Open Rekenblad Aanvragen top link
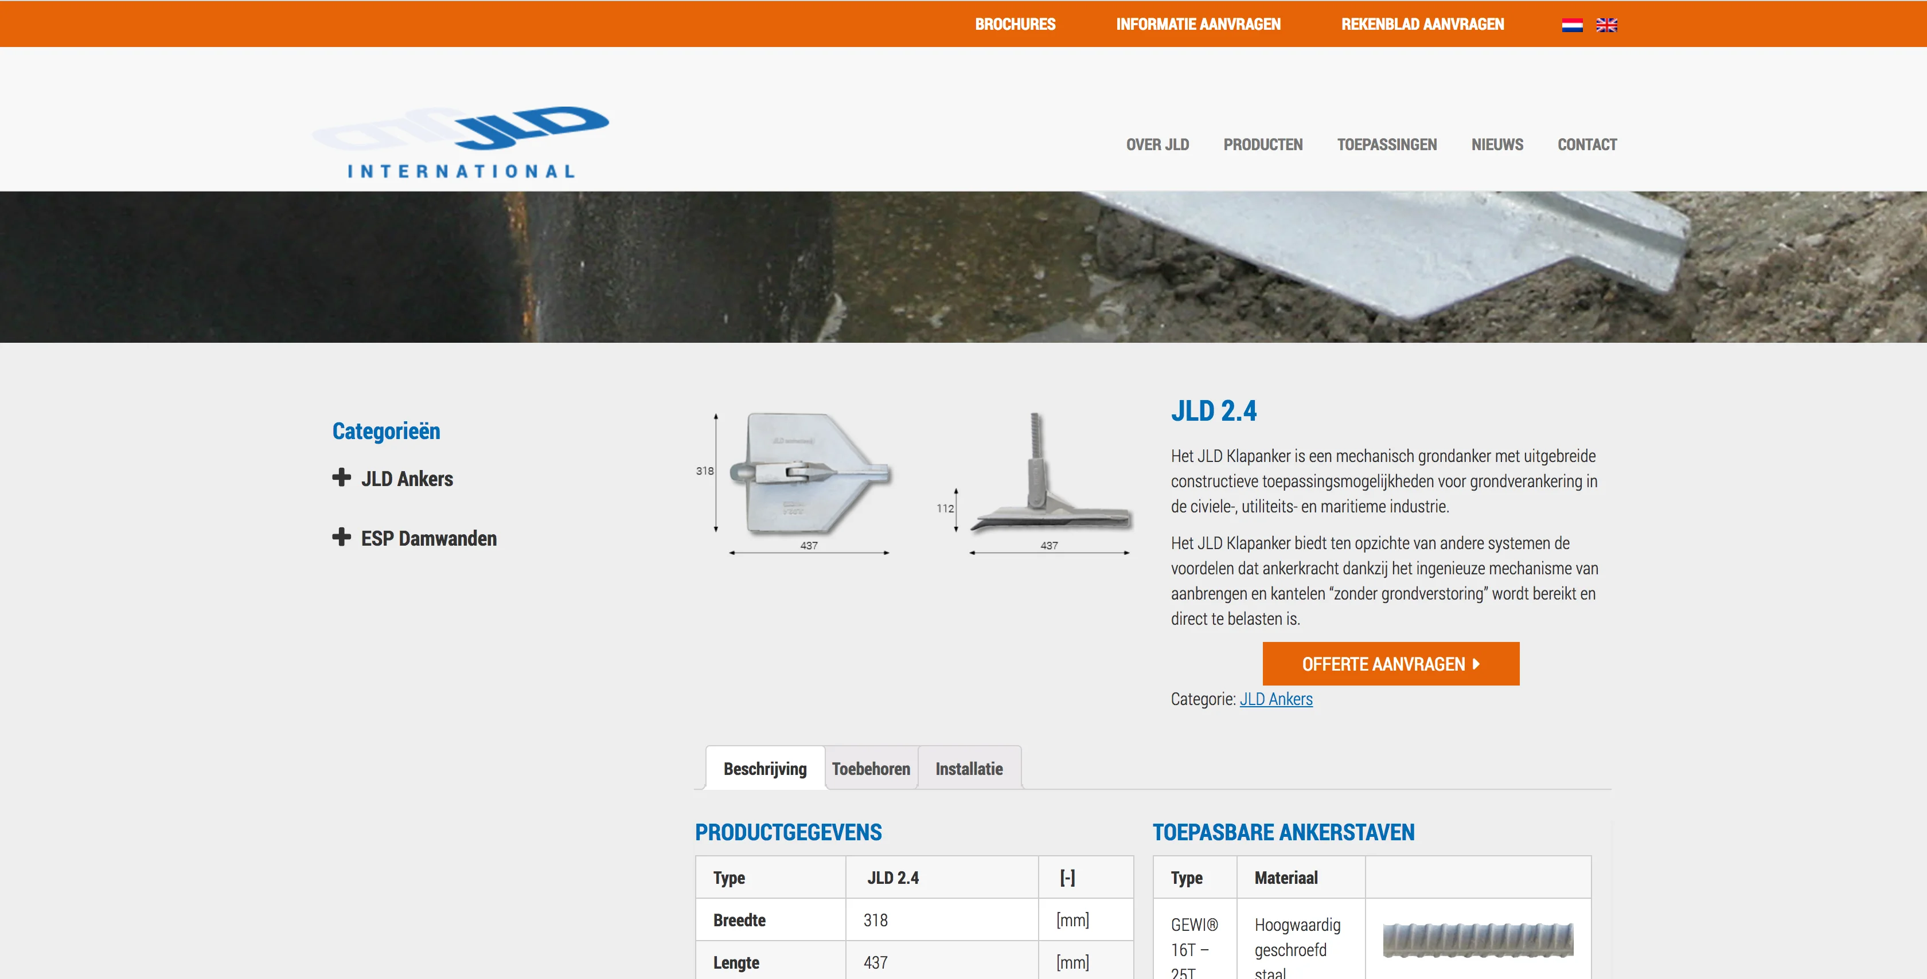Image resolution: width=1927 pixels, height=979 pixels. (1422, 24)
